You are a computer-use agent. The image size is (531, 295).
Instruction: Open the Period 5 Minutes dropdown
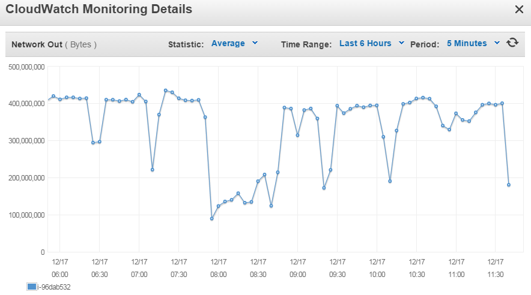(473, 43)
